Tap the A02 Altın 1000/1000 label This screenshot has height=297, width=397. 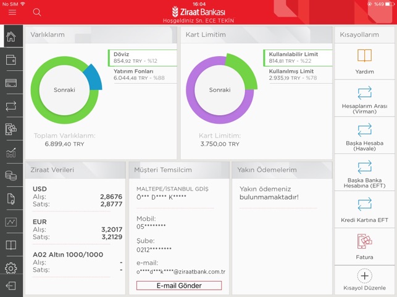coord(68,254)
